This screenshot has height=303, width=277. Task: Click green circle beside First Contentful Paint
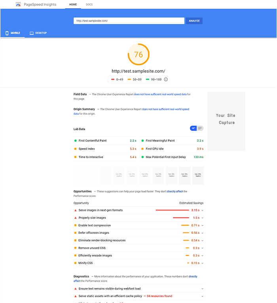click(75, 141)
